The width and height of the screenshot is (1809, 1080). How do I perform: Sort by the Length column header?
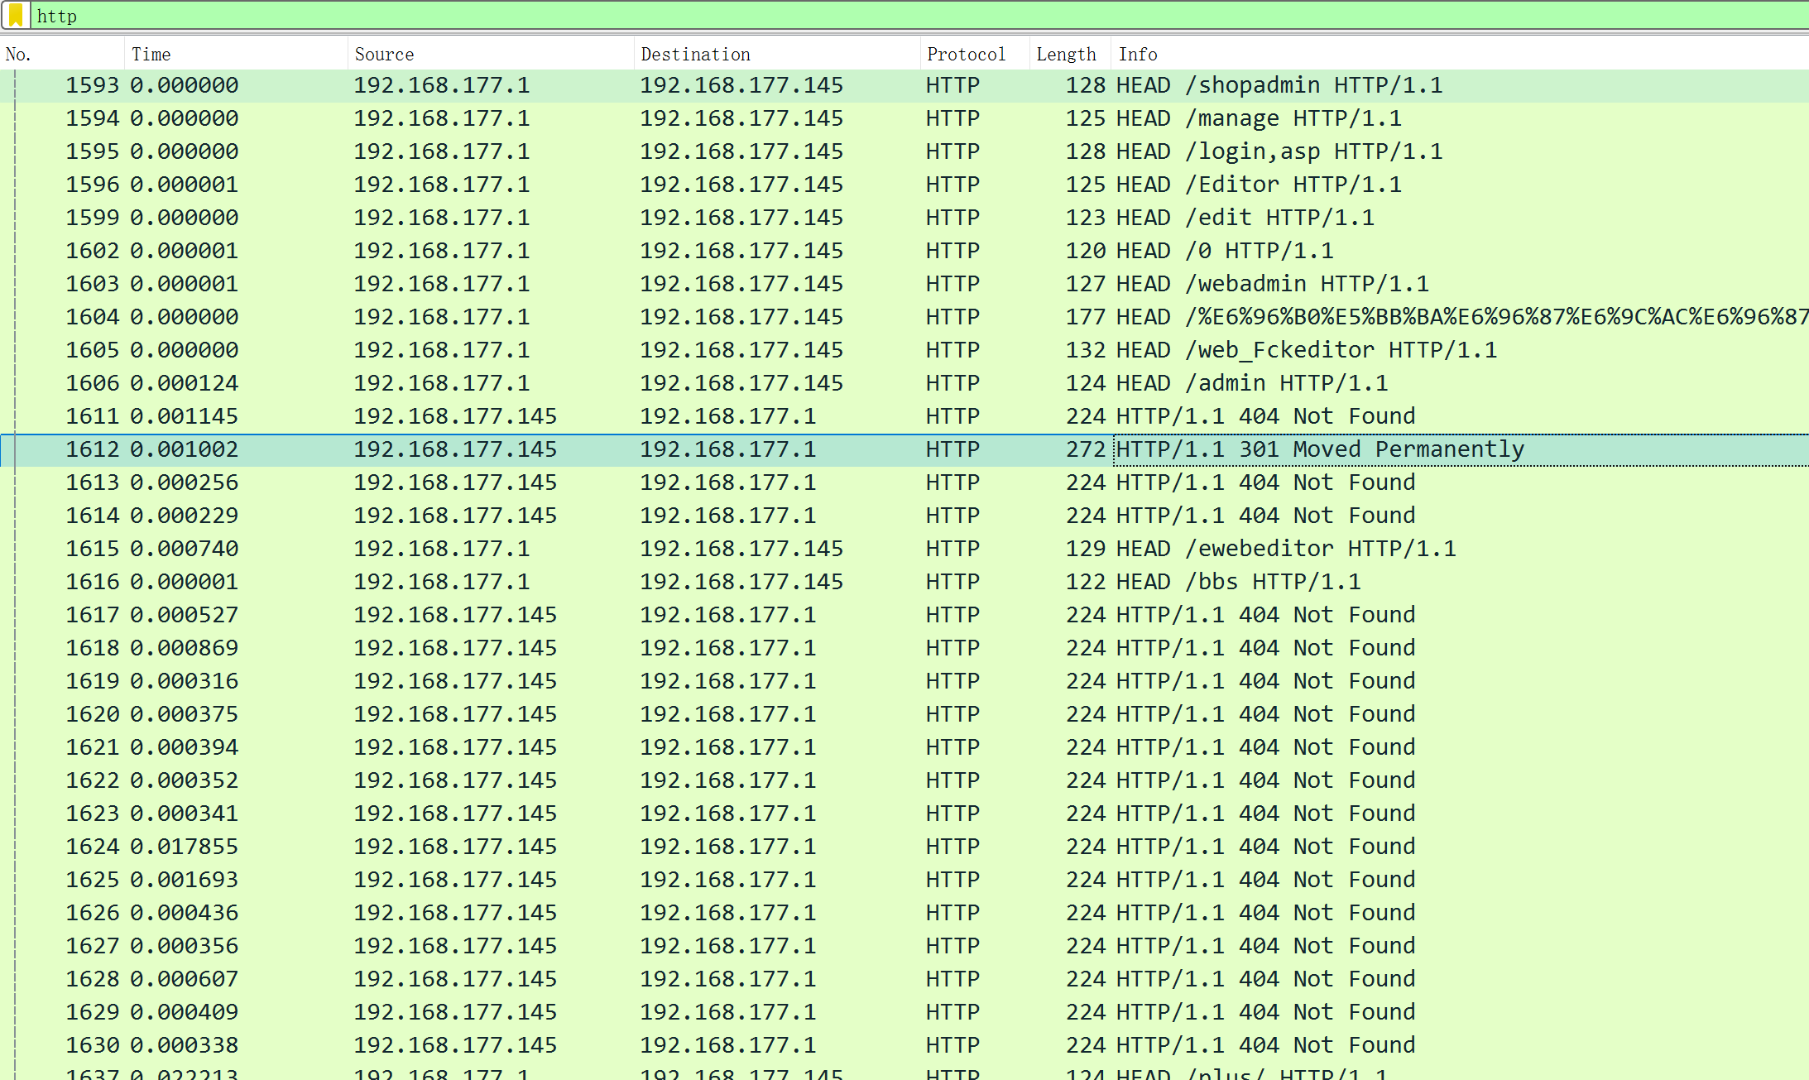(1066, 55)
